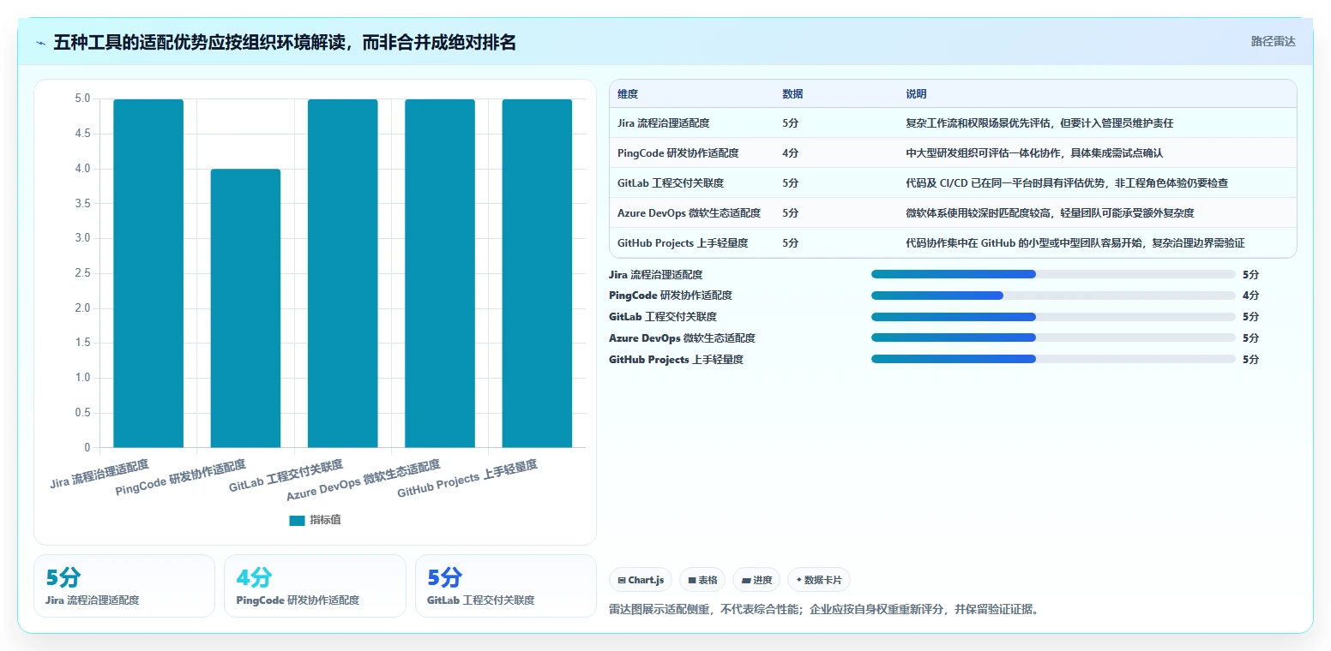Click description 复杂工作流和权限场景优先评估
This screenshot has height=651, width=1331.
[x=1039, y=123]
